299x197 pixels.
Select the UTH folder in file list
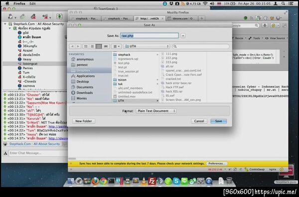coord(121,101)
